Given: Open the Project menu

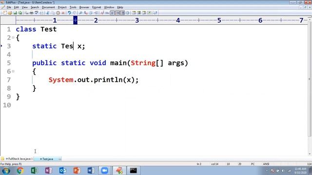Looking at the screenshot, I should tap(62, 7).
